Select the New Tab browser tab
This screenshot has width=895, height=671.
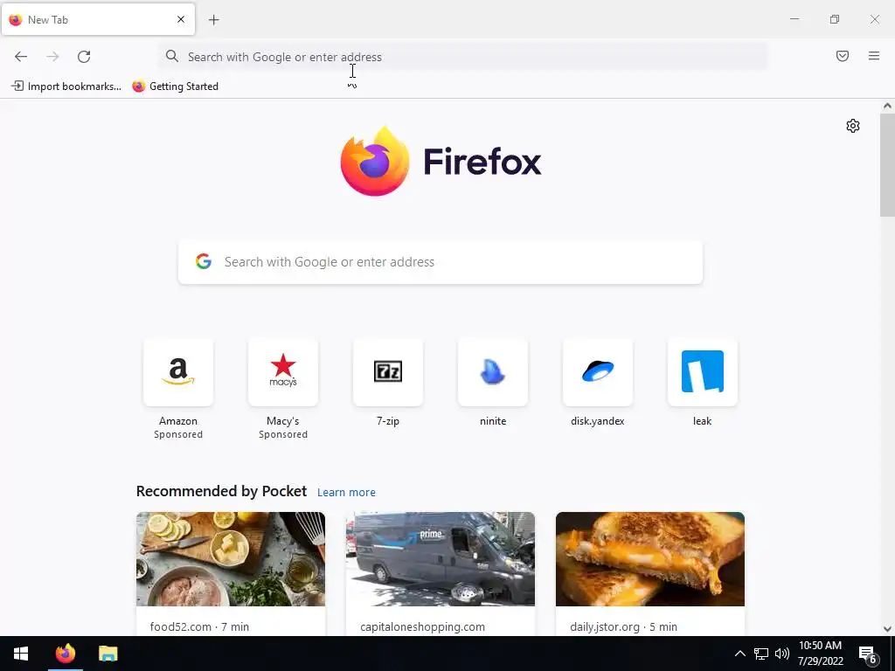click(x=98, y=19)
